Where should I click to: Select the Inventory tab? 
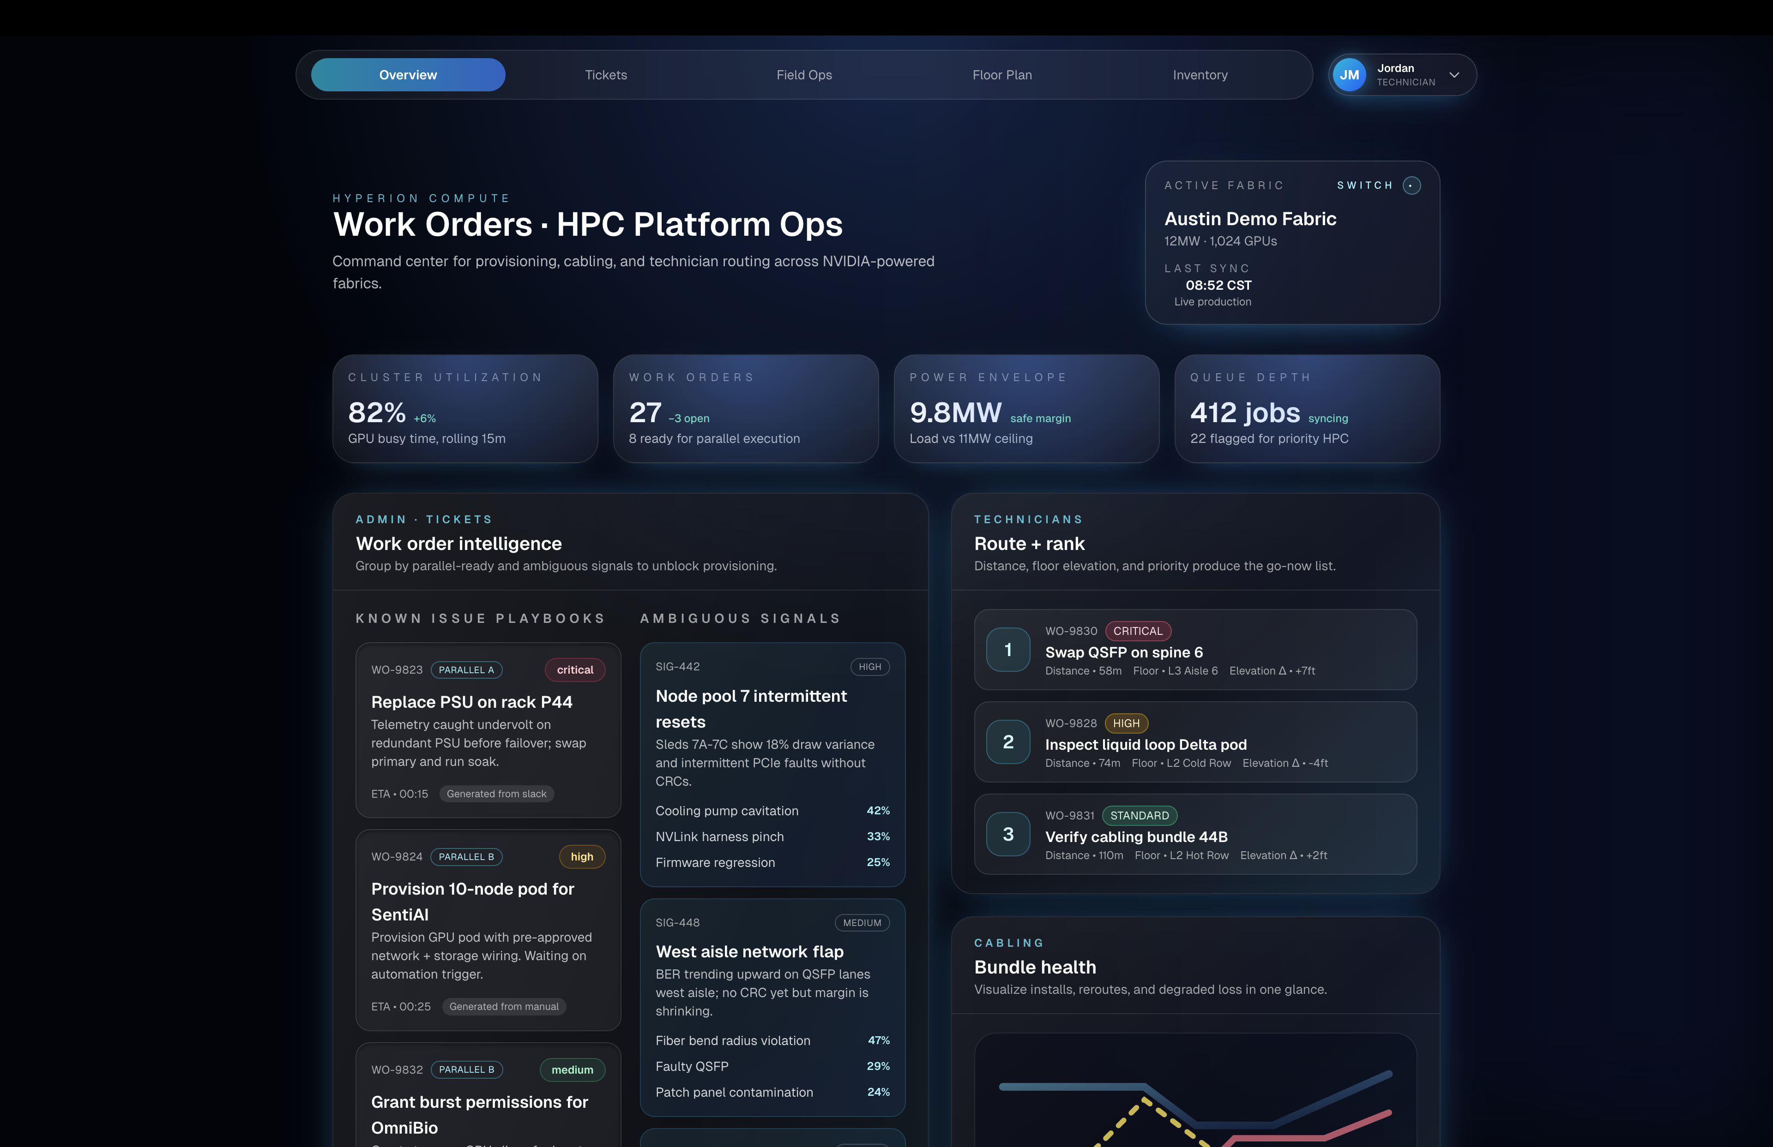pos(1200,74)
